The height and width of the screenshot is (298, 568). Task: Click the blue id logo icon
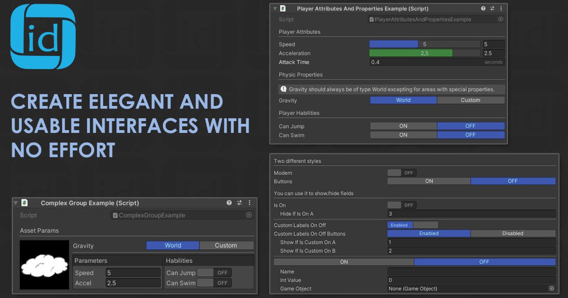click(43, 37)
